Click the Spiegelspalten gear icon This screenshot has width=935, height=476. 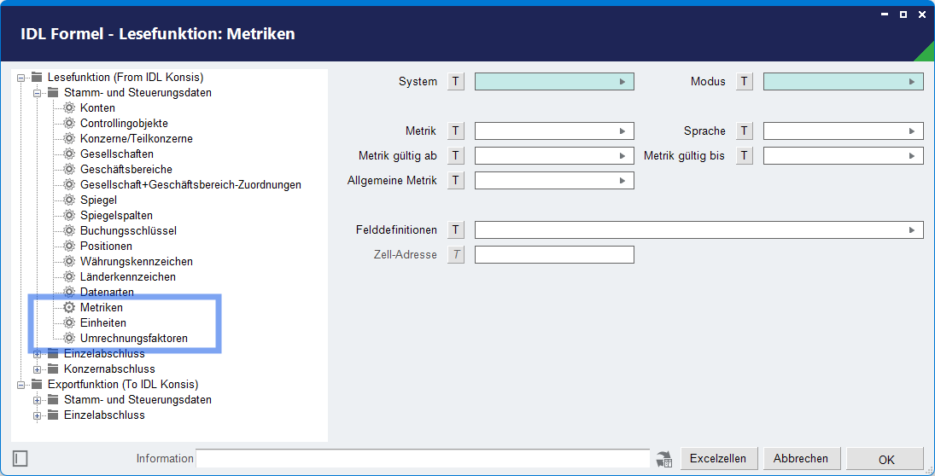point(70,215)
